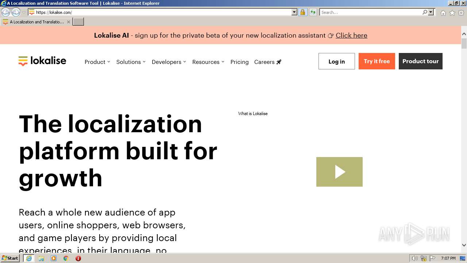
Task: Follow the 'Click here' banner link
Action: pos(351,35)
